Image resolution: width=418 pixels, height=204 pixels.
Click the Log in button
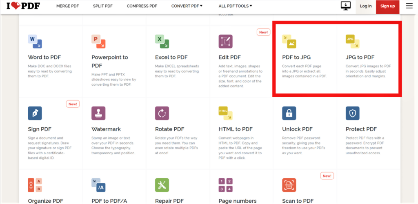[366, 6]
